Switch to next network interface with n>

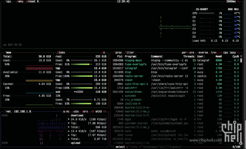105,112
